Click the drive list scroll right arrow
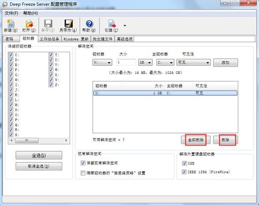 click(x=66, y=140)
